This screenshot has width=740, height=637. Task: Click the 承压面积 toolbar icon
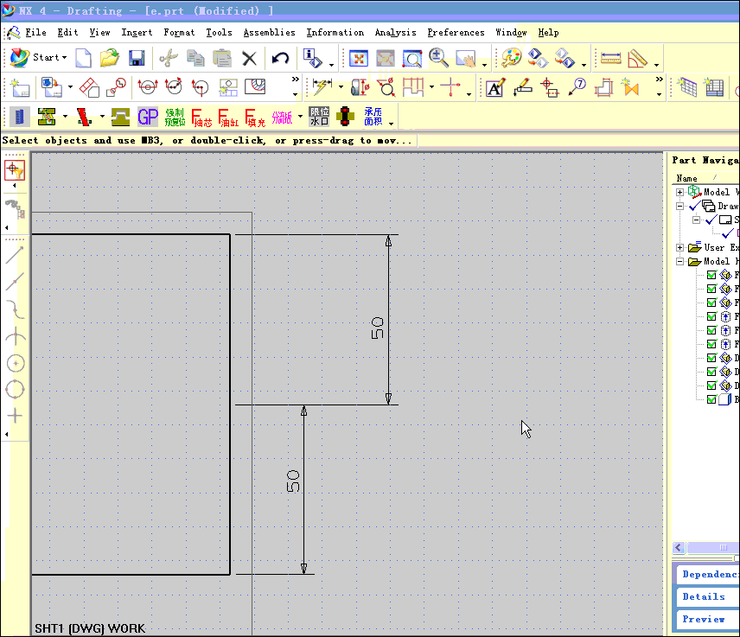click(373, 117)
